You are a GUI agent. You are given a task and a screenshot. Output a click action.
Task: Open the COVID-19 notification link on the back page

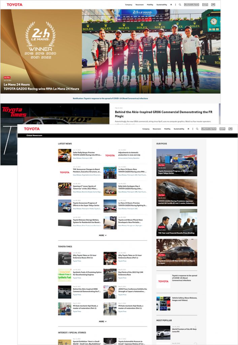pyautogui.click(x=110, y=99)
